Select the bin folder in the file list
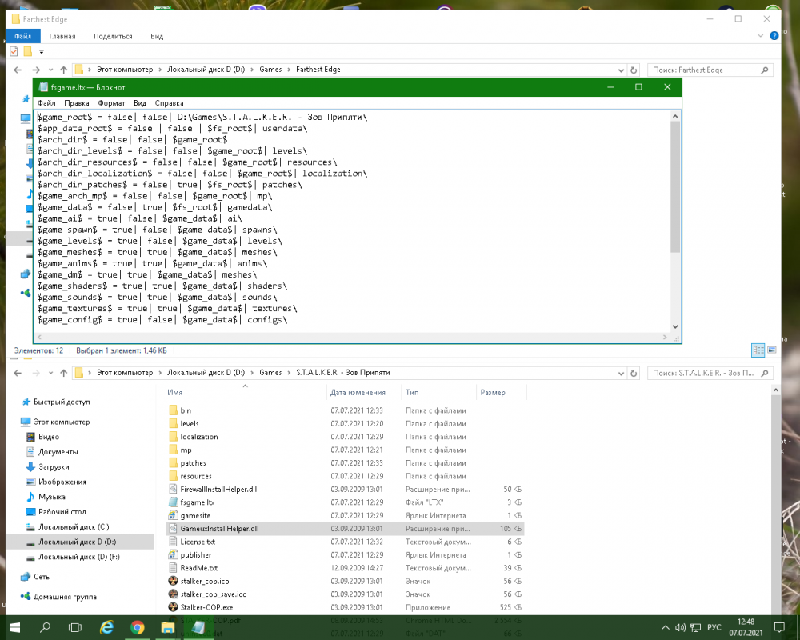Screen dimensions: 800x640 tap(186, 410)
